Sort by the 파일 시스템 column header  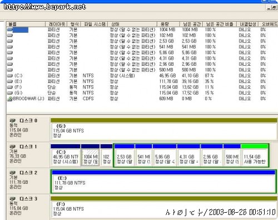point(94,24)
